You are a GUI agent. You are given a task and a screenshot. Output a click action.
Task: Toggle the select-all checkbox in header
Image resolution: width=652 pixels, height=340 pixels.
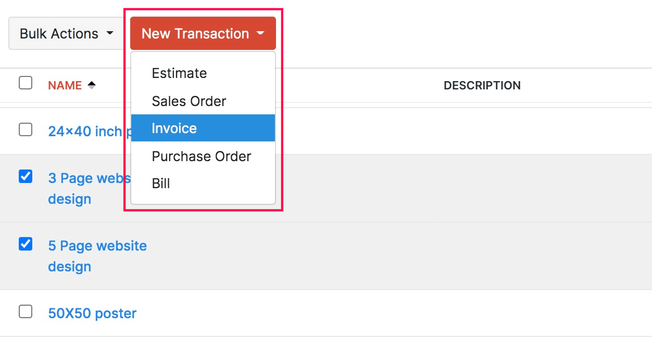click(25, 82)
